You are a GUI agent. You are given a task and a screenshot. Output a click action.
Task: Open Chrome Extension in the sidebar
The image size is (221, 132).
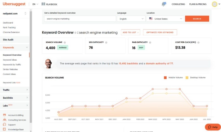click(11, 32)
